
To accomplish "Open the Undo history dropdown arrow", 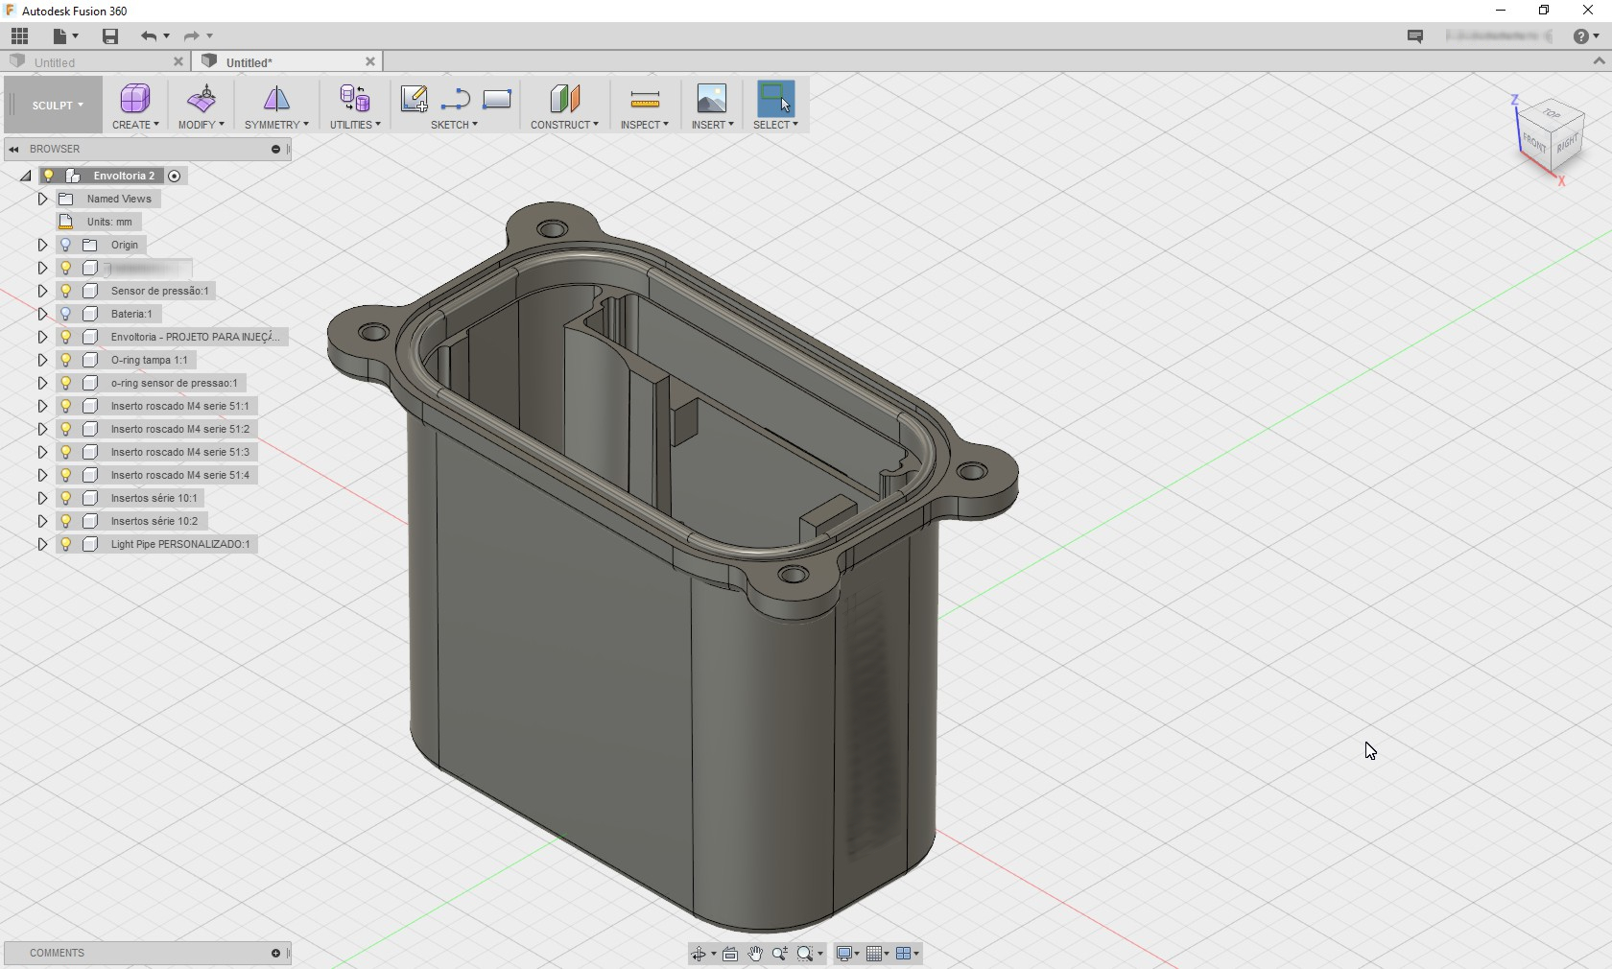I will (x=167, y=36).
